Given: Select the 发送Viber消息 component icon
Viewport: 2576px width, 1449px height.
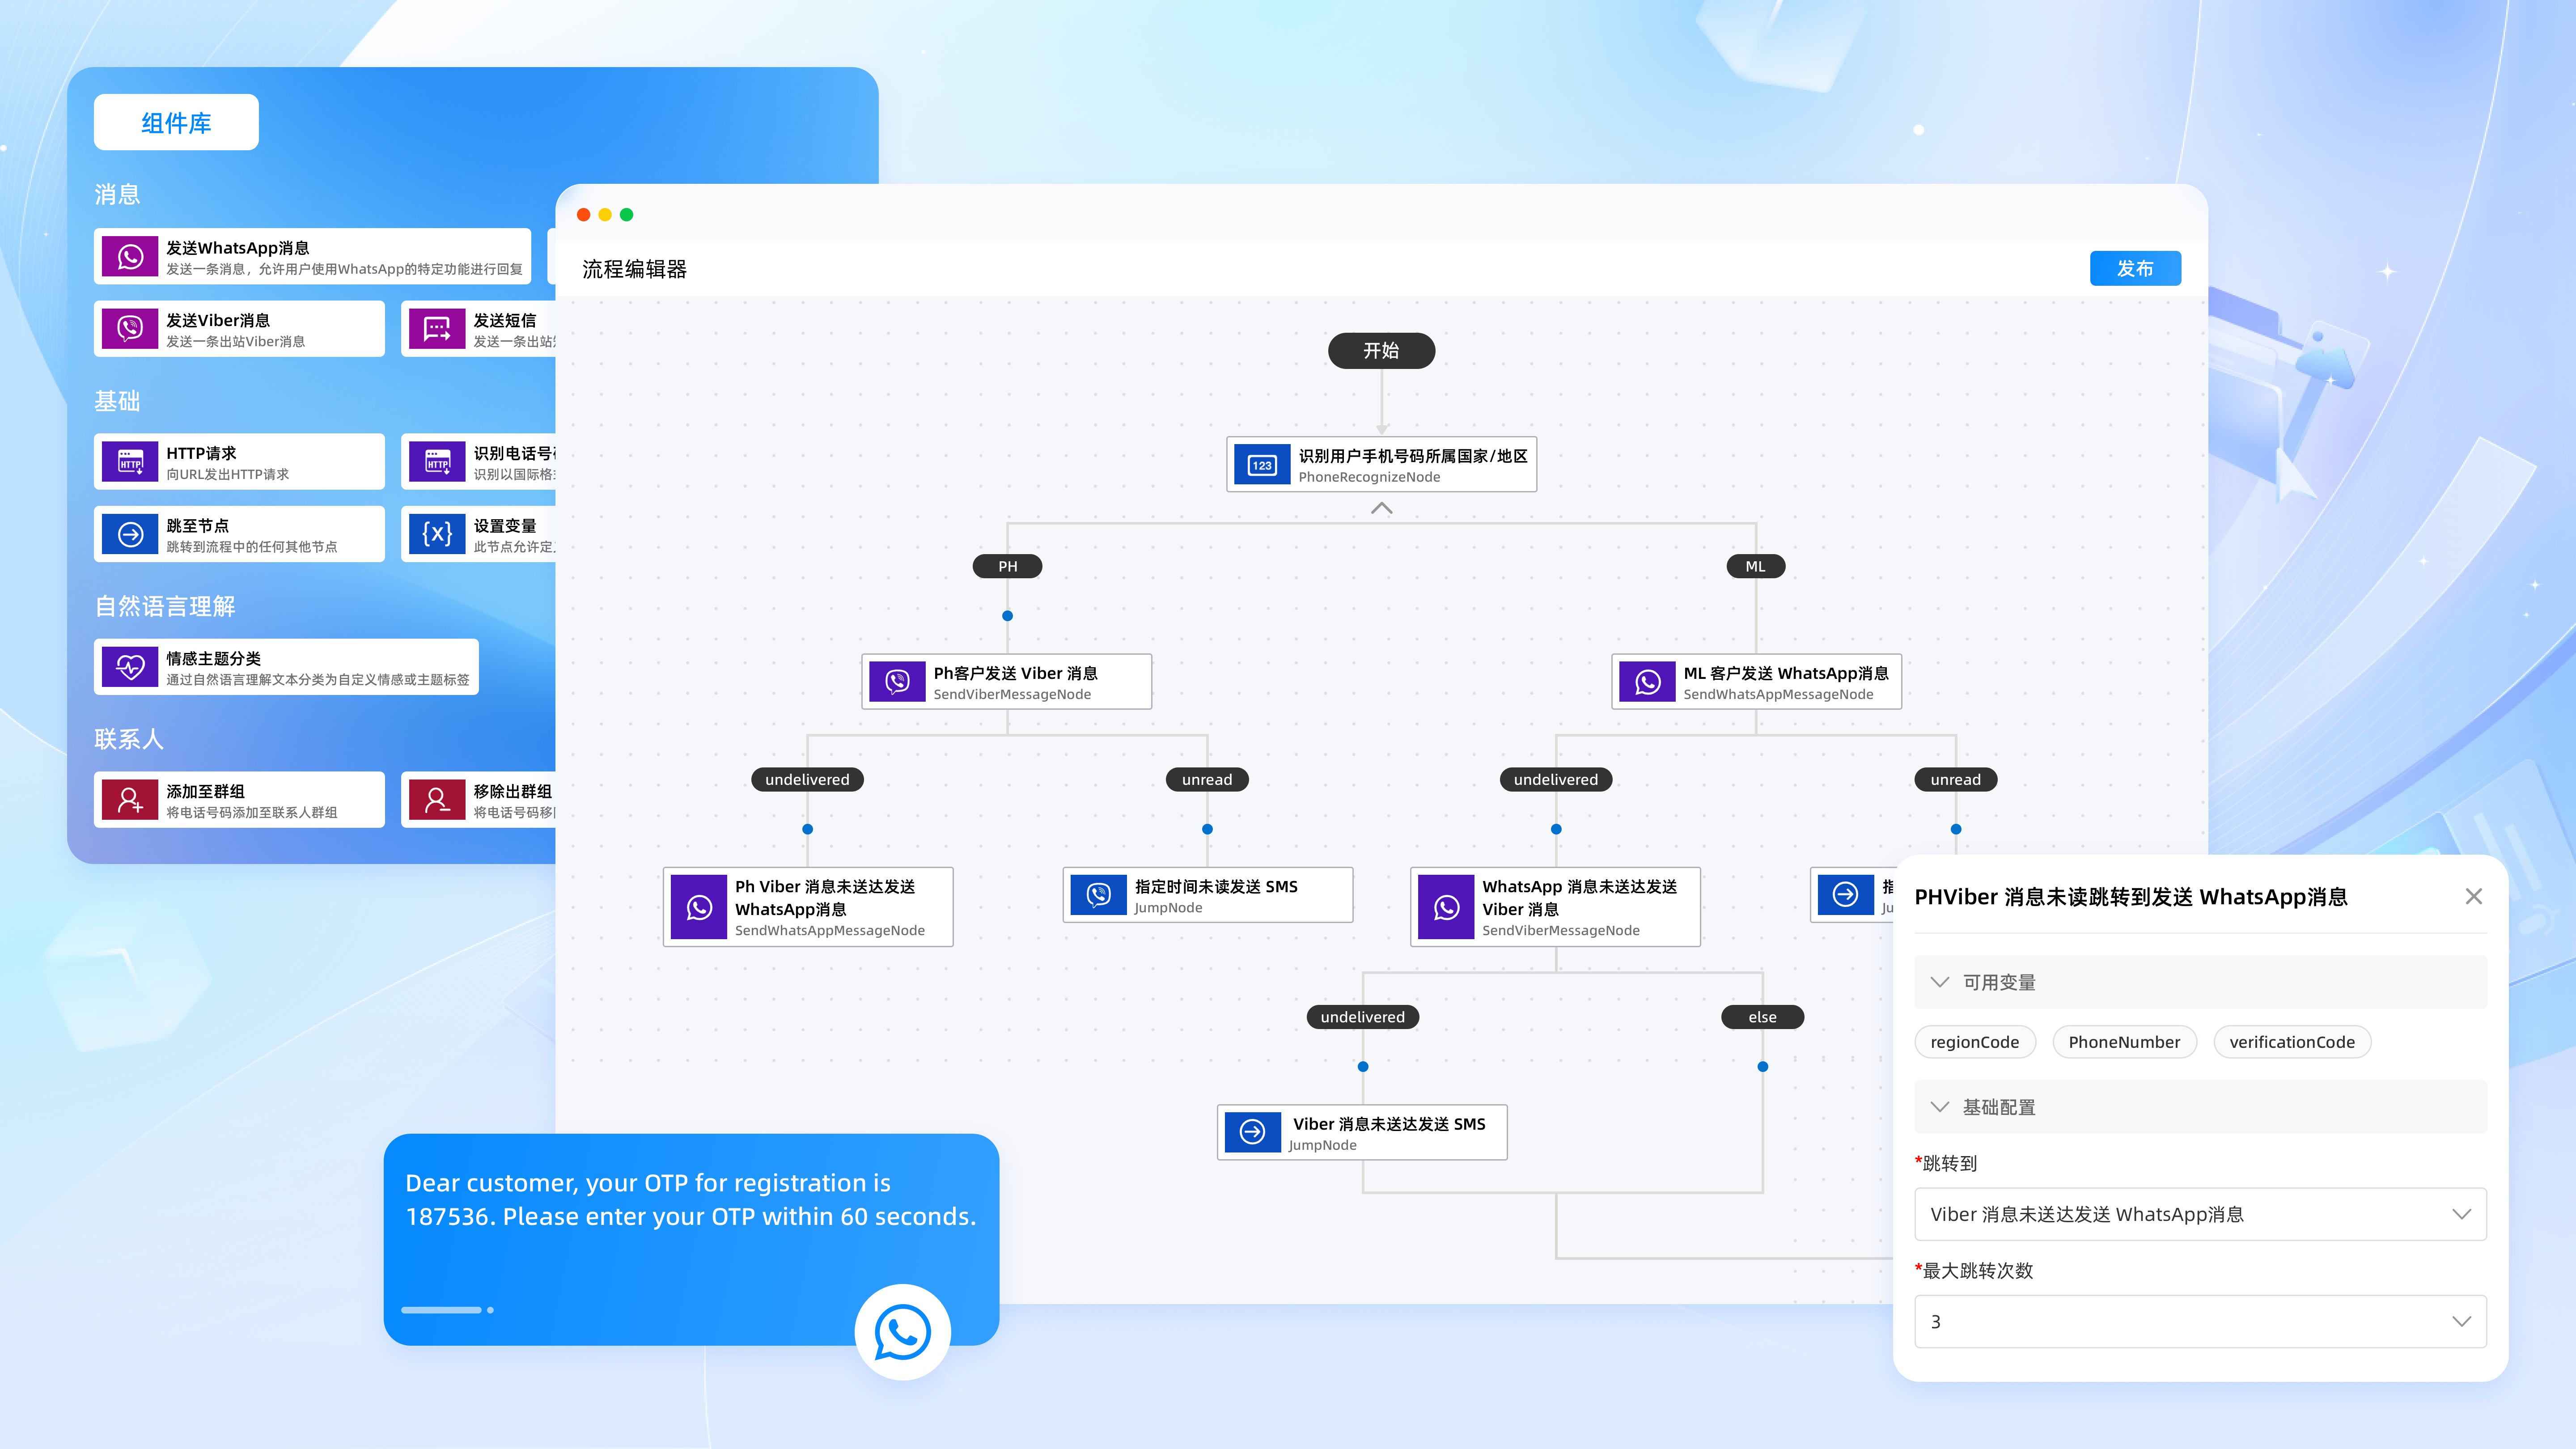Looking at the screenshot, I should [x=130, y=329].
